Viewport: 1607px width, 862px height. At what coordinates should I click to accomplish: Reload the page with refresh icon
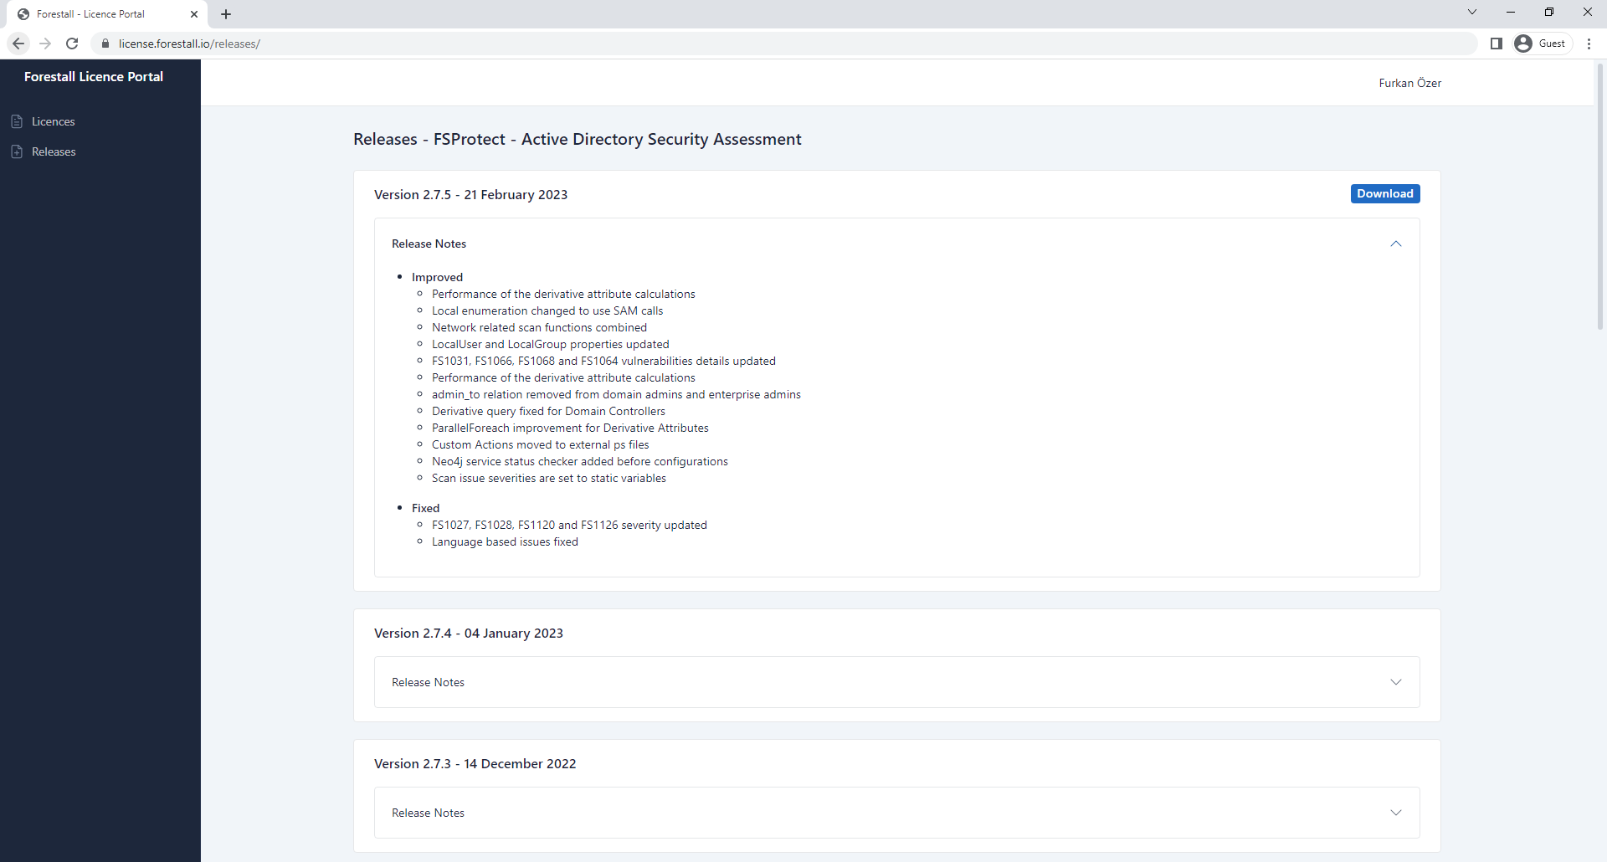72,44
